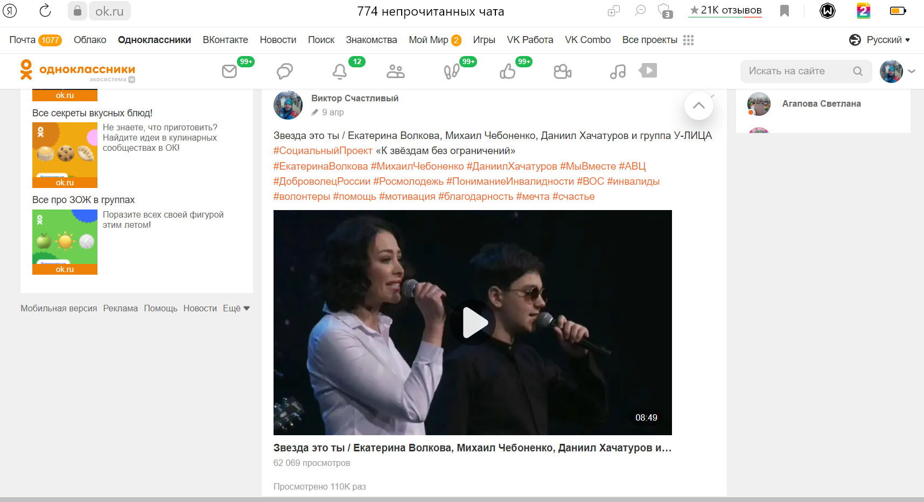Open the music note icon
This screenshot has width=924, height=502.
tap(618, 71)
